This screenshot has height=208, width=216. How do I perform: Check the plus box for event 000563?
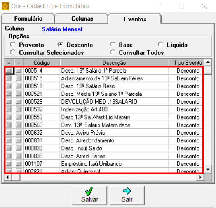9,125
